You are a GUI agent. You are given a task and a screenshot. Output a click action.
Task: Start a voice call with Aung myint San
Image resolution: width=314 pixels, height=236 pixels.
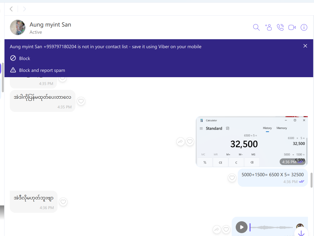(x=280, y=27)
